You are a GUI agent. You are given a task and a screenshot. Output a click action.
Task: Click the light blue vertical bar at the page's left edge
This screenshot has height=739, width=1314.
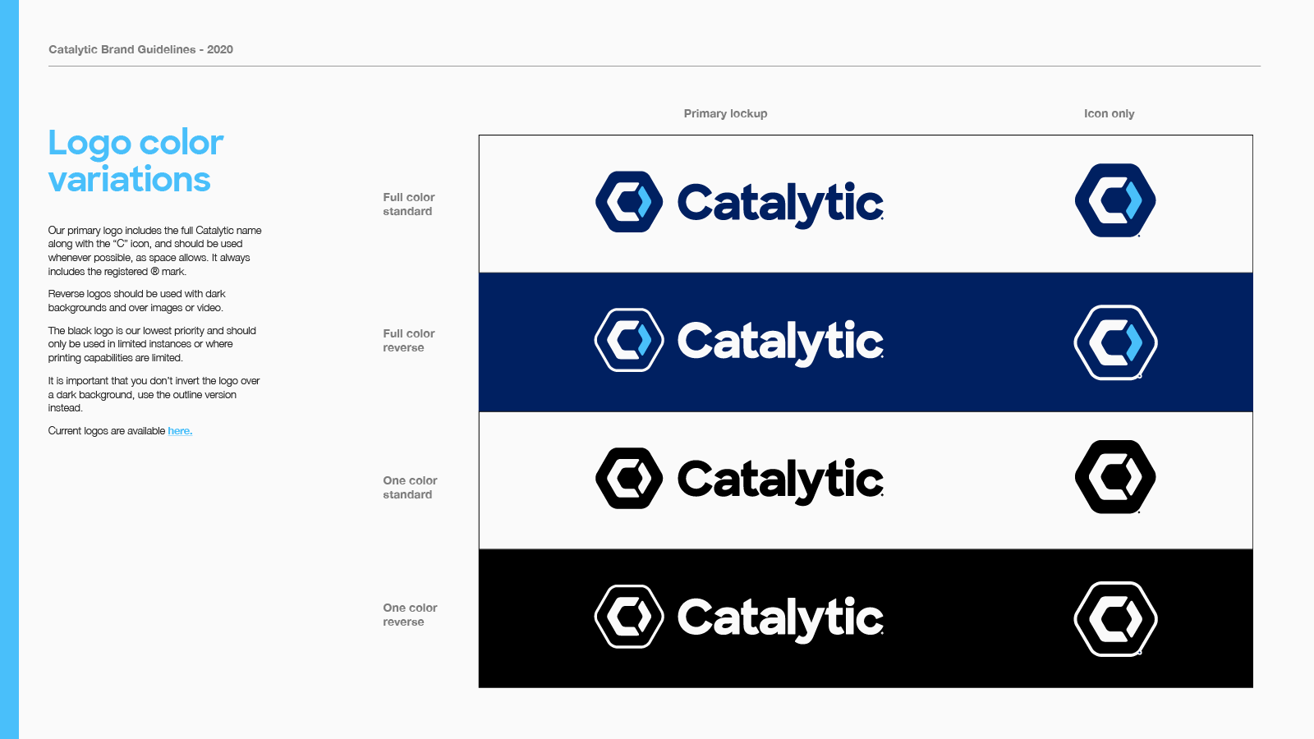pyautogui.click(x=9, y=369)
